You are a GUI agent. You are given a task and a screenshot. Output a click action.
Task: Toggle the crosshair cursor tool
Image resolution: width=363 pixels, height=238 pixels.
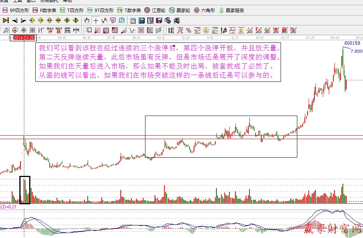96,20
